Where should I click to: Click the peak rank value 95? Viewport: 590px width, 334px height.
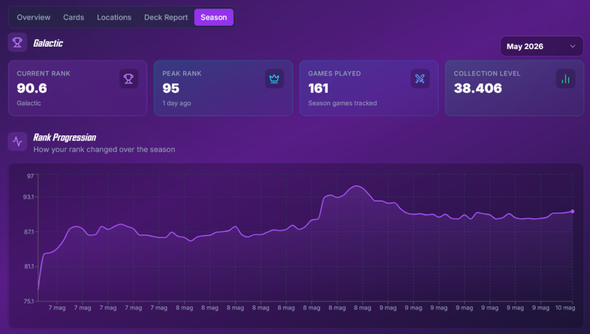(x=171, y=88)
